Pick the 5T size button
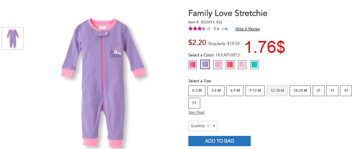The height and width of the screenshot is (149, 352). 194,103
